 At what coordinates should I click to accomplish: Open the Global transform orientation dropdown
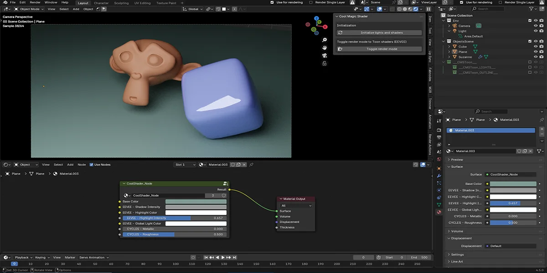(193, 9)
